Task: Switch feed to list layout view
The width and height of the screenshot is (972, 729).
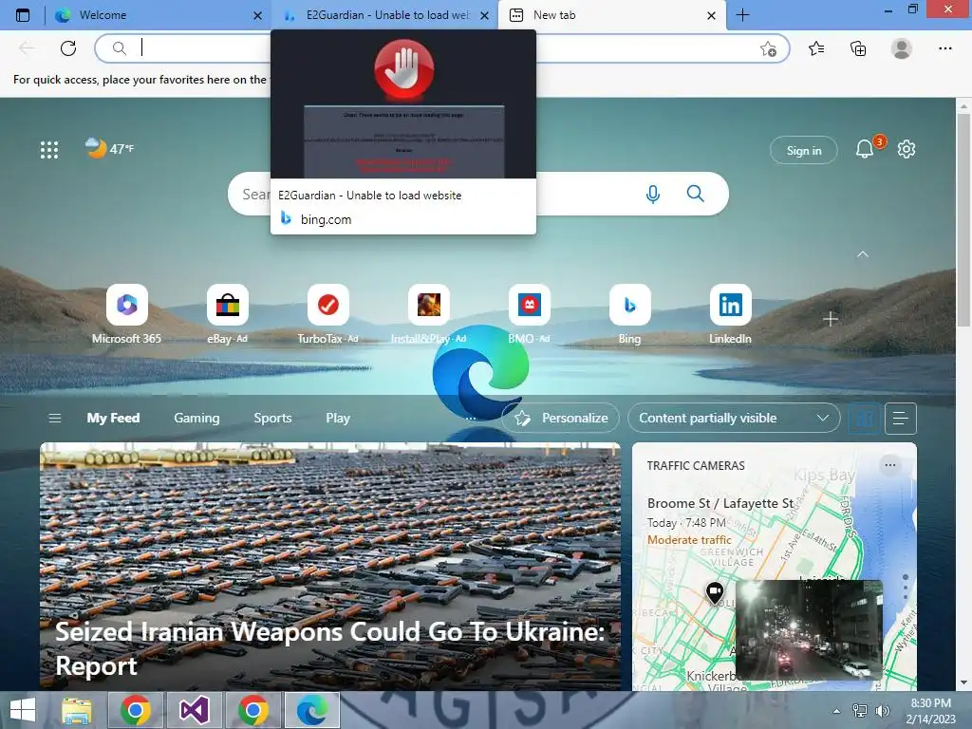Action: pyautogui.click(x=901, y=419)
